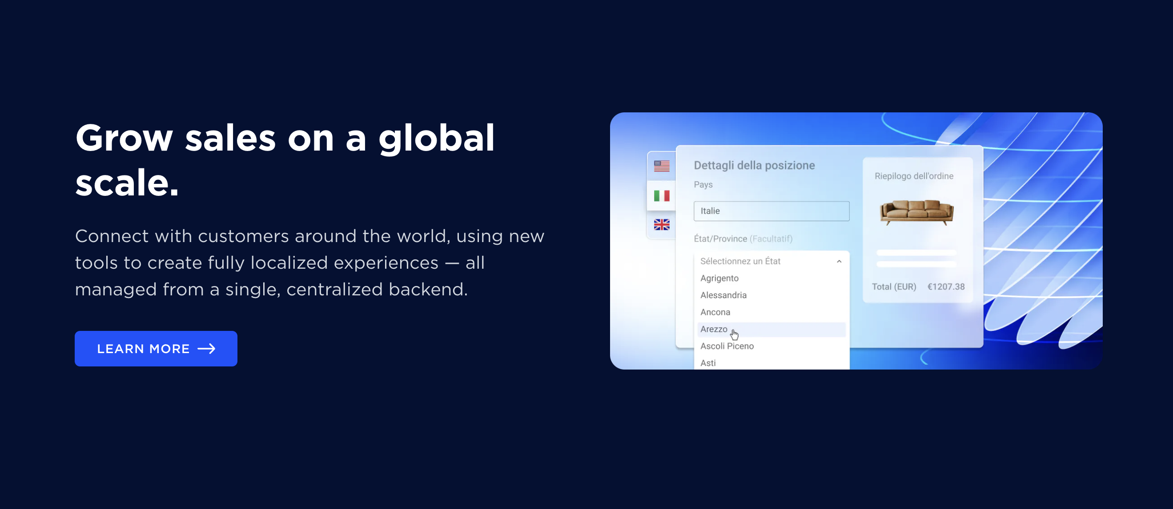Click the Italie country input field

pos(771,211)
